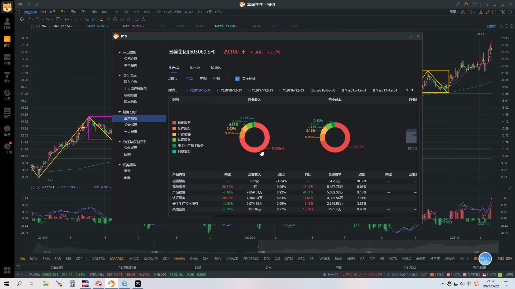Take a chart screenshot with camera icon
Viewport: 515px width, 289px height.
coord(481,12)
